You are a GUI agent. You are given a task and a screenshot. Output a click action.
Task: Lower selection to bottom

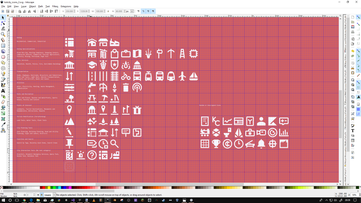(42, 11)
